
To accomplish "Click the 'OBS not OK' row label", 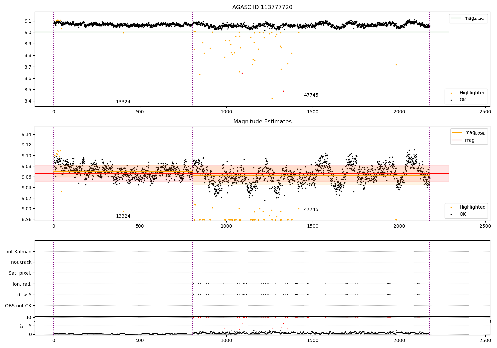I will 18,306.
